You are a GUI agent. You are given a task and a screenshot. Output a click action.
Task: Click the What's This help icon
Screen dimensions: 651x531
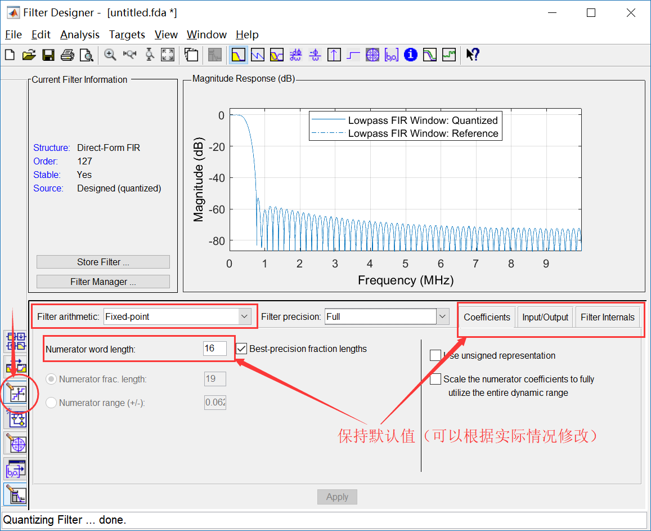pyautogui.click(x=473, y=55)
